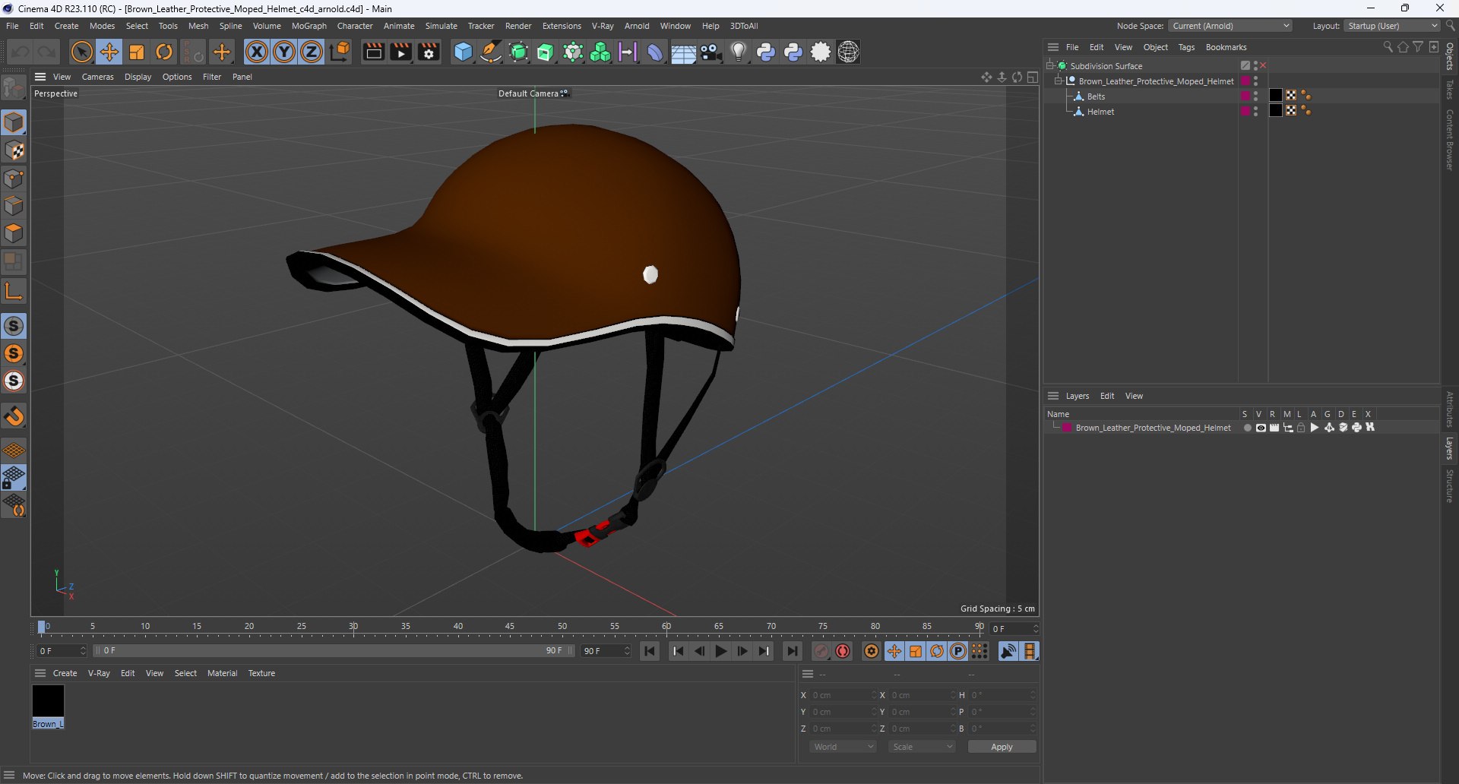1459x784 pixels.
Task: Open the World coordinate dropdown
Action: [x=843, y=747]
